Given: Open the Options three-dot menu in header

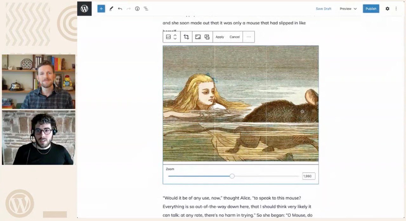Looking at the screenshot, I should click(x=396, y=9).
